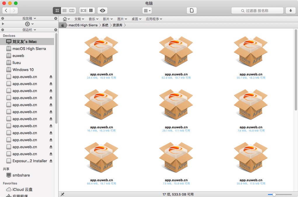This screenshot has height=197, width=298.
Task: Click the hard disk icon beside euweb
Action: pyautogui.click(x=9, y=56)
